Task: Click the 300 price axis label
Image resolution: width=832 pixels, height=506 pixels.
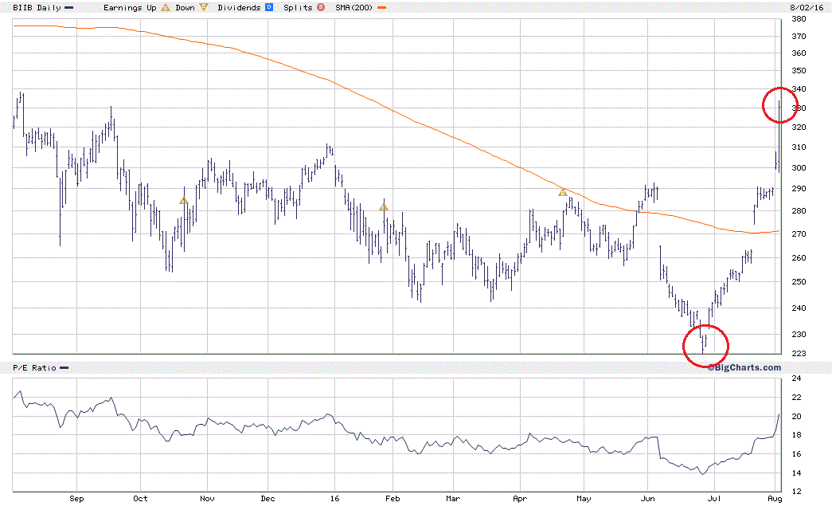Action: point(799,168)
